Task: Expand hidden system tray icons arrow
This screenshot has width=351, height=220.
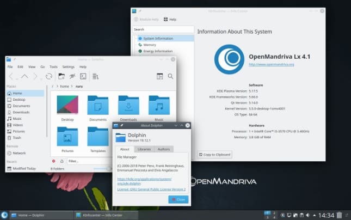Action: coord(315,216)
